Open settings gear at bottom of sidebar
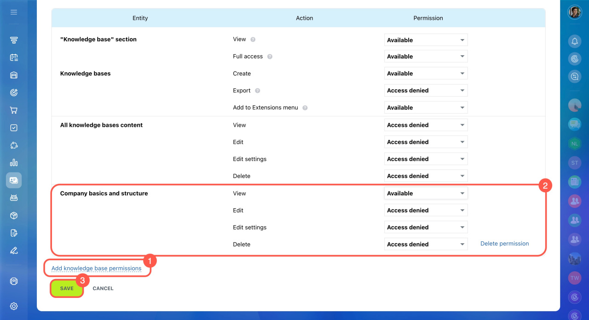This screenshot has width=589, height=320. point(14,306)
